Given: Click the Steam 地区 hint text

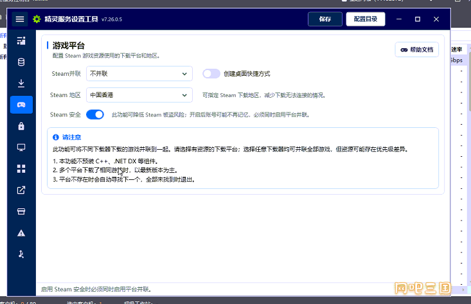Looking at the screenshot, I should tap(264, 95).
